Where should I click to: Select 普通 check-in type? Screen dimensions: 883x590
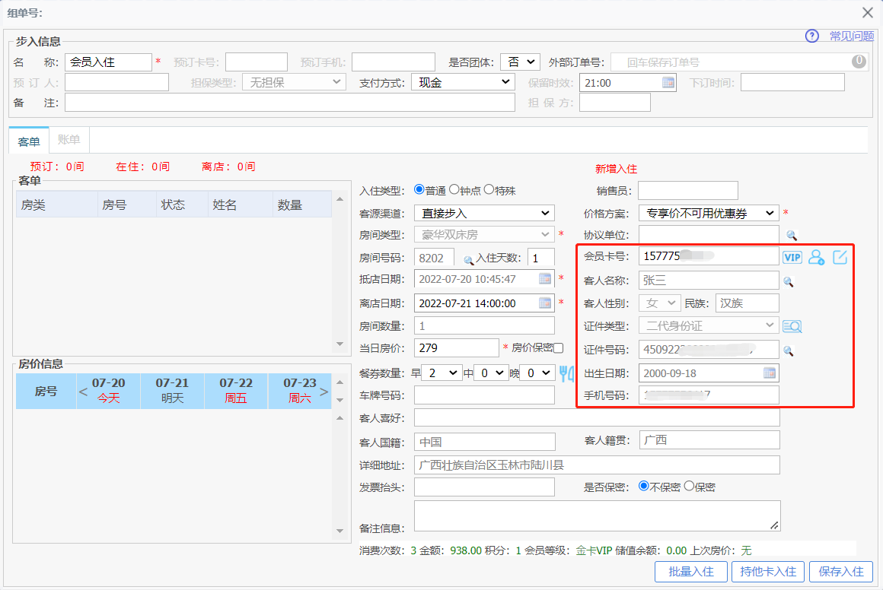click(x=419, y=189)
